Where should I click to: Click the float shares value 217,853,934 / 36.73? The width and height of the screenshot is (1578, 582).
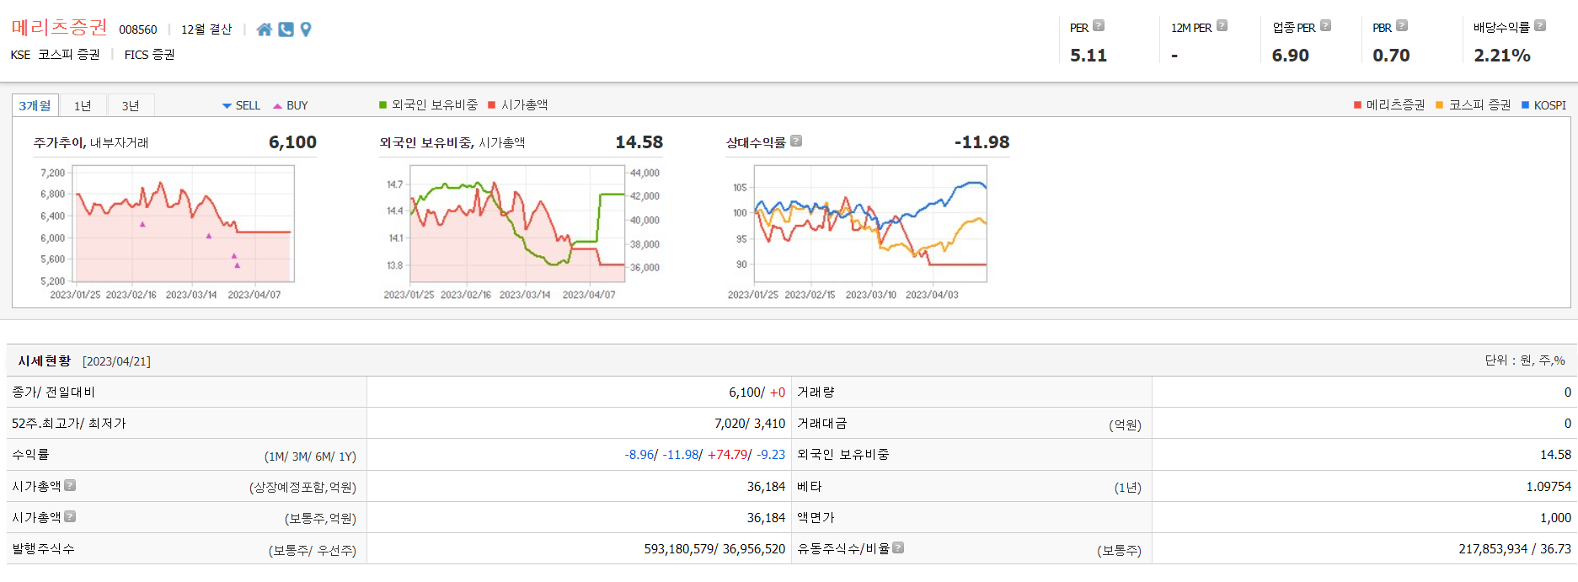[x=1515, y=549]
